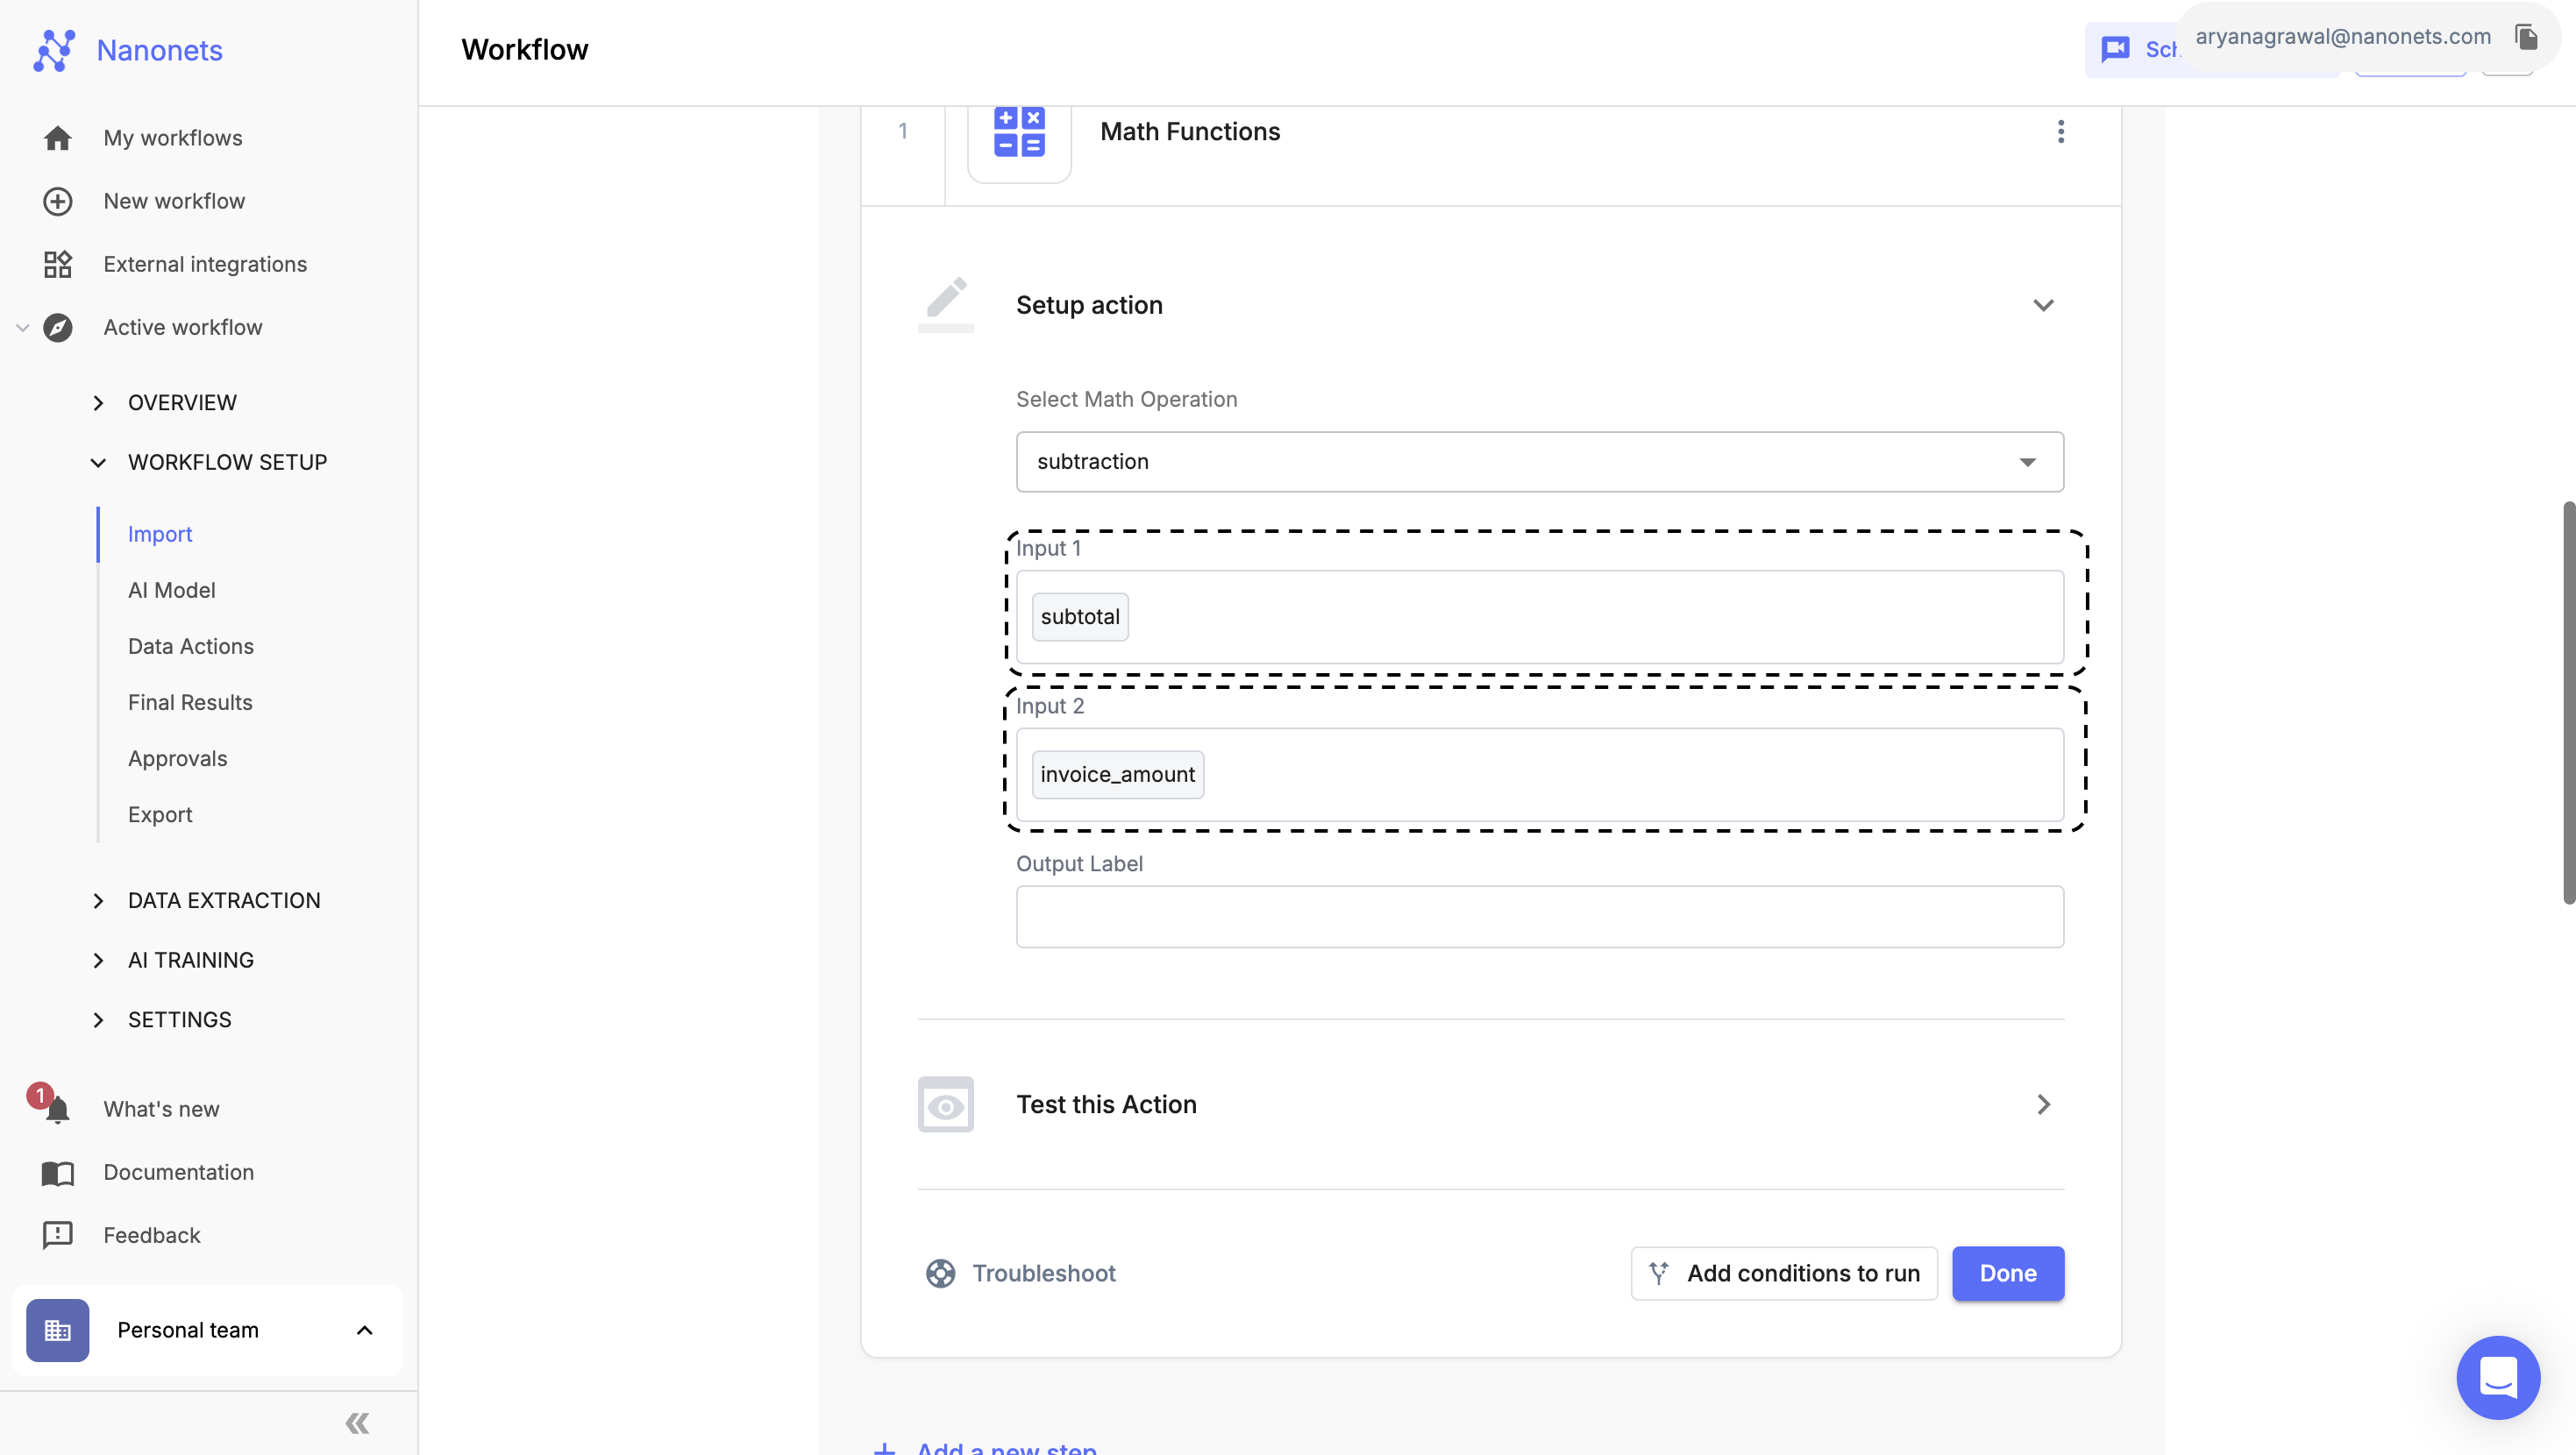2576x1455 pixels.
Task: Collapse sidebar with double chevron icon
Action: (357, 1422)
